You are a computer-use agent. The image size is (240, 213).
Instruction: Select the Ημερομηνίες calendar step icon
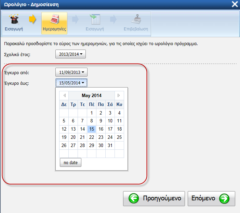pos(54,20)
